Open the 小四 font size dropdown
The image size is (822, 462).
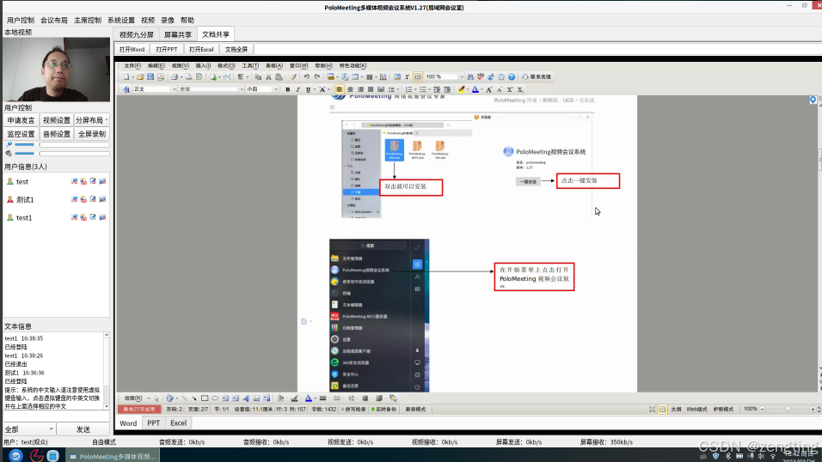(276, 89)
